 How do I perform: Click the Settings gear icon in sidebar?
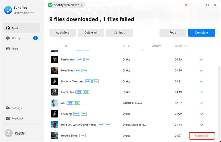pos(8,108)
